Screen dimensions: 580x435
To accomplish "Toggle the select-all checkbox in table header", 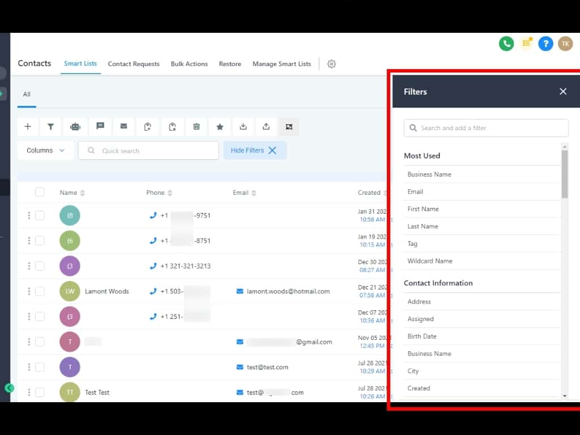I will point(40,193).
